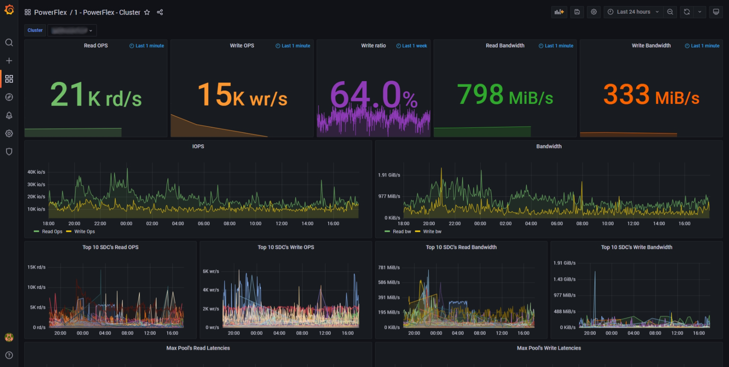Click Last 1 minute on Read OPS panel

coord(147,46)
